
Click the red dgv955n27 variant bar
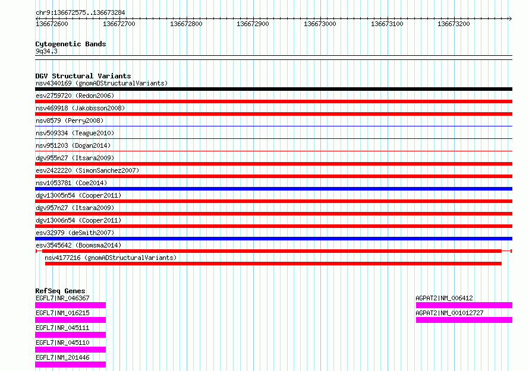tap(273, 164)
